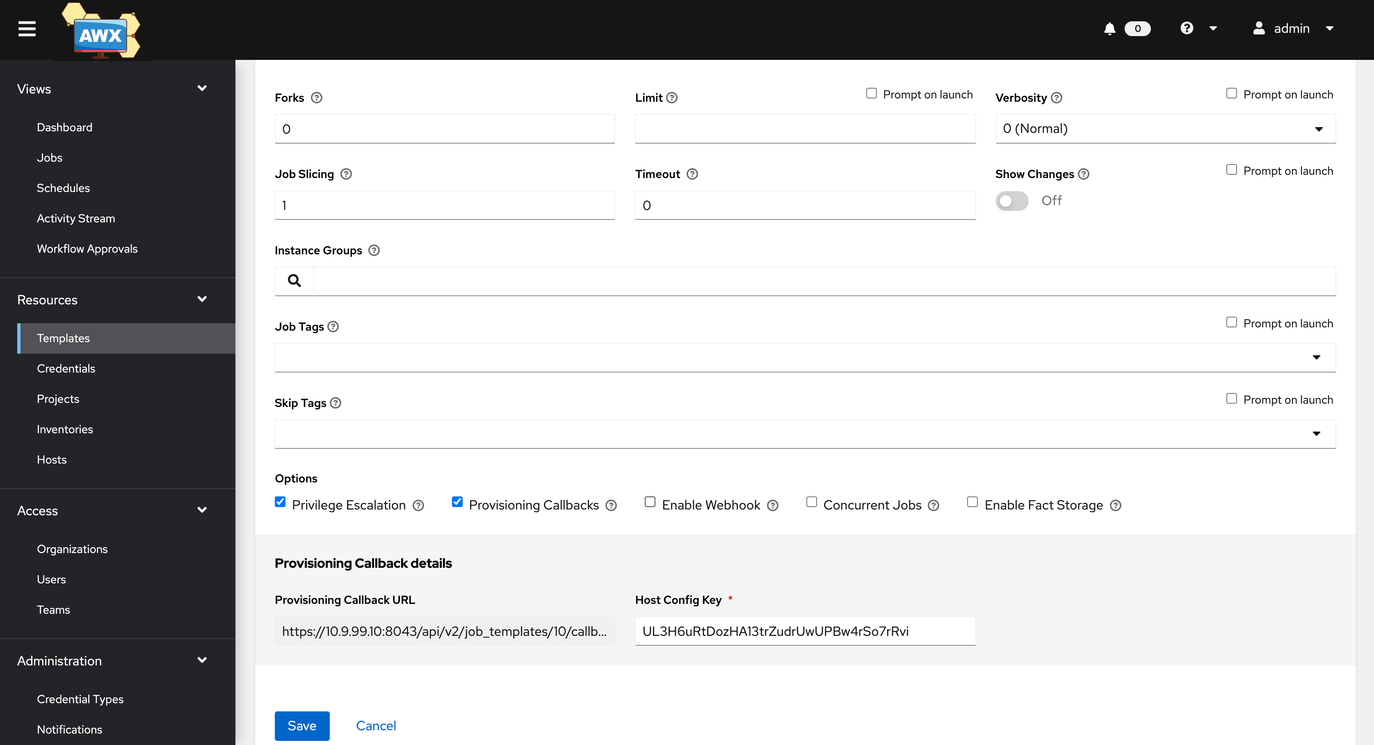Navigate to Credentials section
This screenshot has height=745, width=1374.
[x=66, y=369]
